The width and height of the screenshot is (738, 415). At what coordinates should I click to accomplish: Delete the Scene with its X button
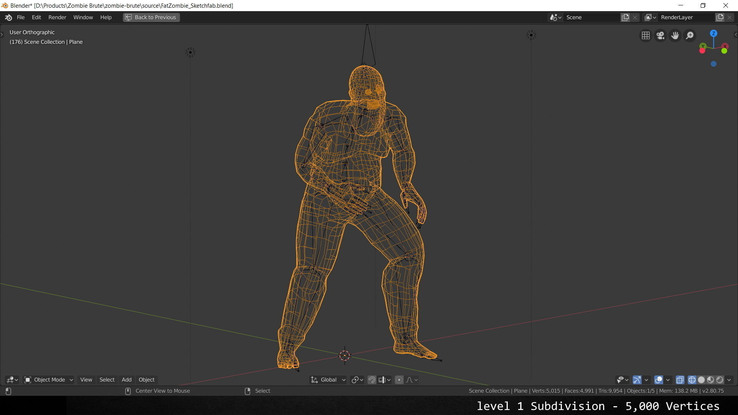point(635,17)
